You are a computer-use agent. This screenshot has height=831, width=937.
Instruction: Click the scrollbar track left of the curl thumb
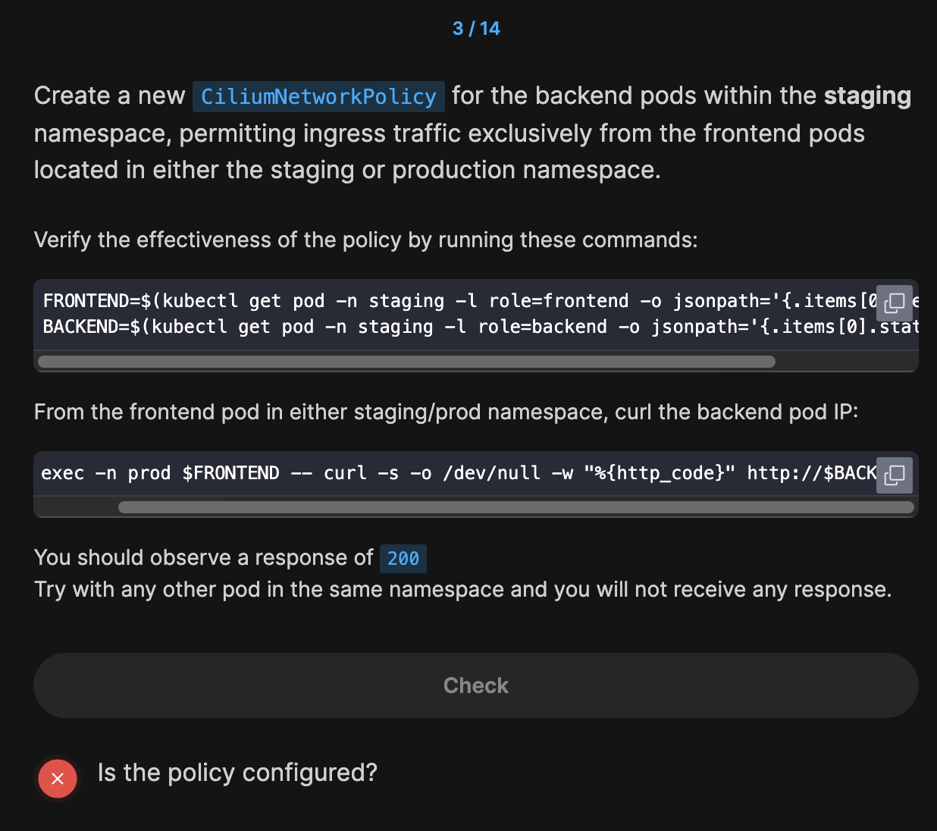pyautogui.click(x=76, y=507)
